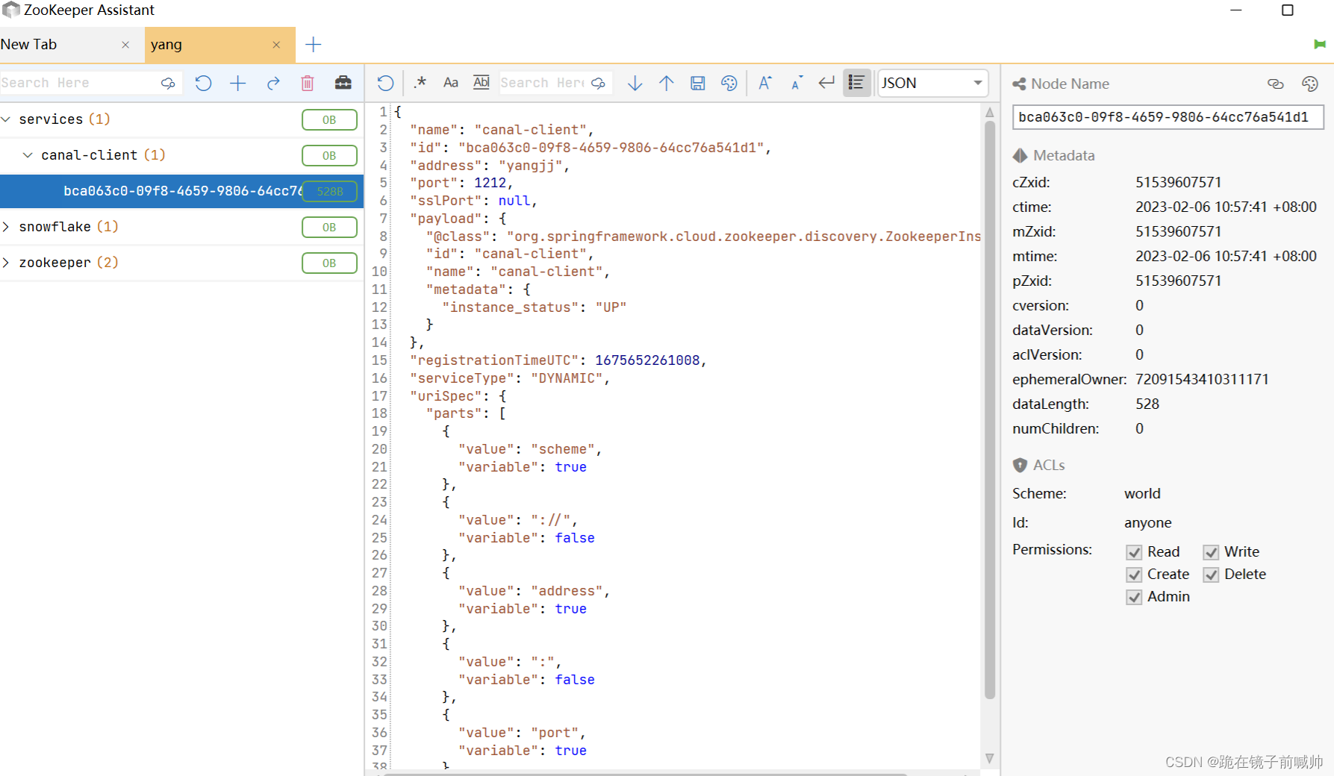Screen dimensions: 1334x776
Task: Toggle word wrap in editor
Action: pyautogui.click(x=826, y=83)
